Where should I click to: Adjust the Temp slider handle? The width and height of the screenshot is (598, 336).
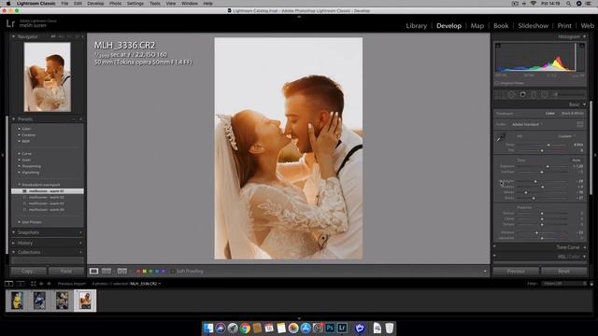(x=548, y=145)
